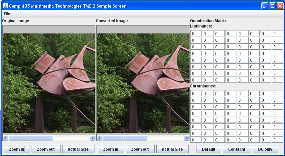The width and height of the screenshot is (285, 156).
Task: Maximize the Comp 435 window
Action: point(272,6)
